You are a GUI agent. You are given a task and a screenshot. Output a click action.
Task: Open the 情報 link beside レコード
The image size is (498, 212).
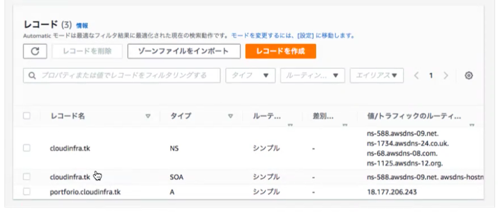(82, 26)
